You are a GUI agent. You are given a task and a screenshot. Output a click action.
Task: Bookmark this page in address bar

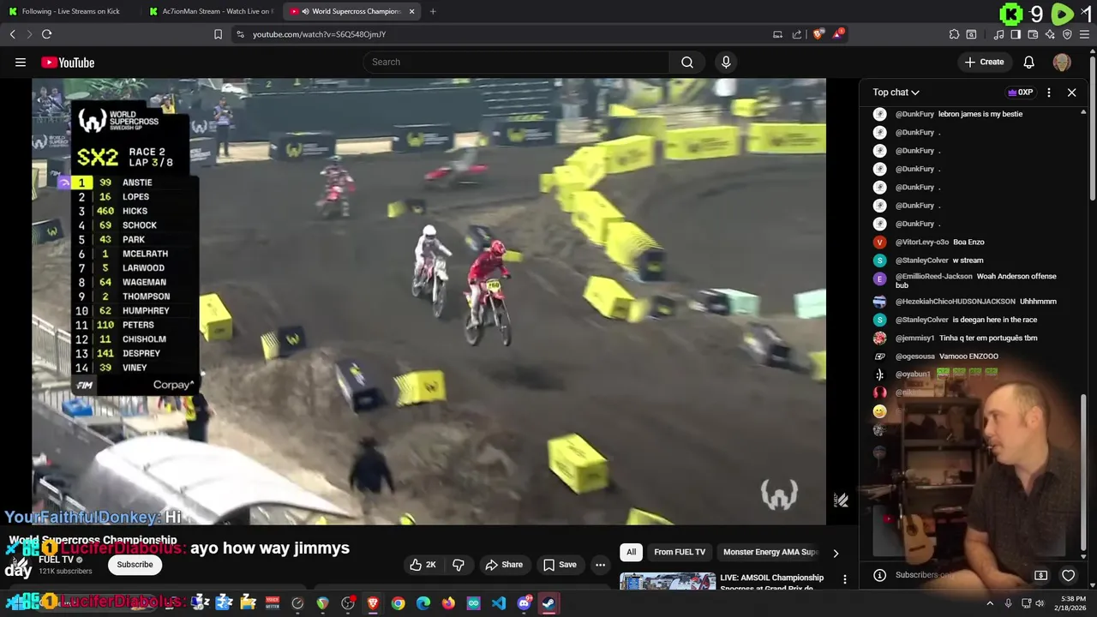pos(218,34)
